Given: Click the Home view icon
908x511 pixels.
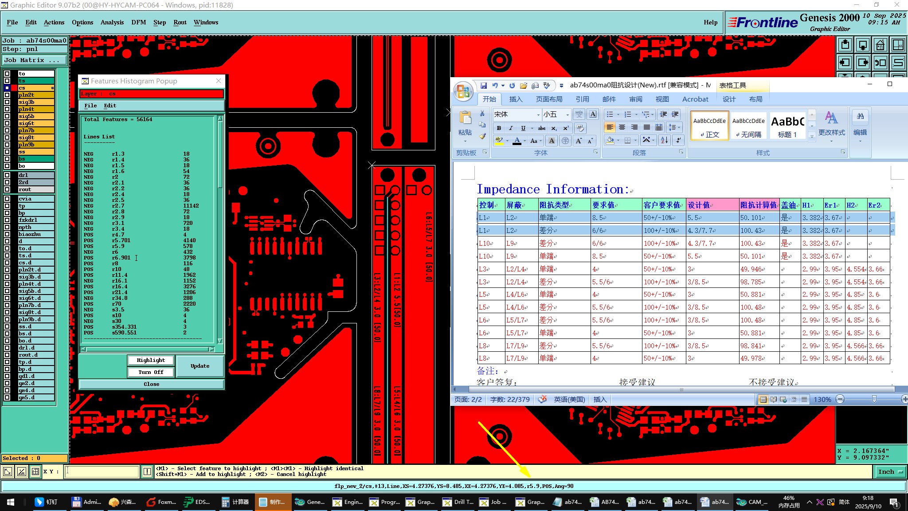Looking at the screenshot, I should pos(880,45).
